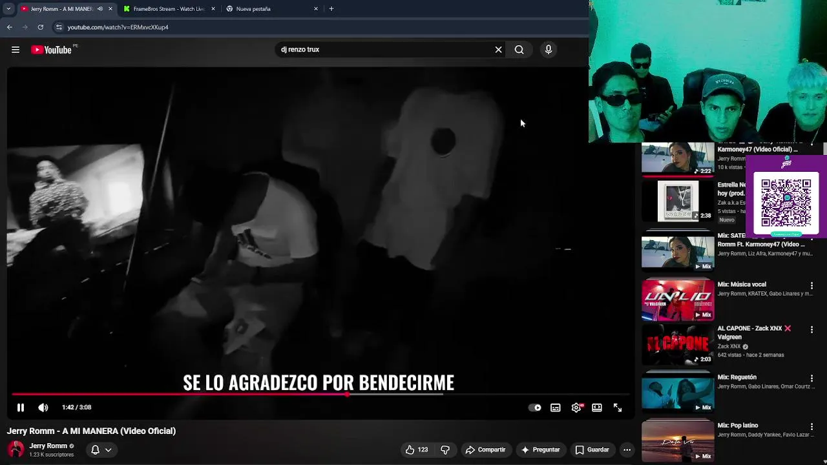The height and width of the screenshot is (465, 827).
Task: Open the Preguntar AI button
Action: tap(540, 449)
